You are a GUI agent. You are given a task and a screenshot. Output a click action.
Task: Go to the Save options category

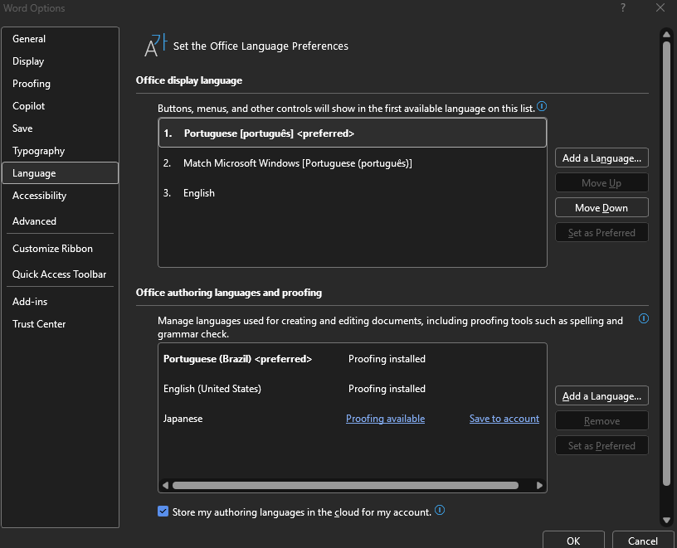tap(61, 129)
